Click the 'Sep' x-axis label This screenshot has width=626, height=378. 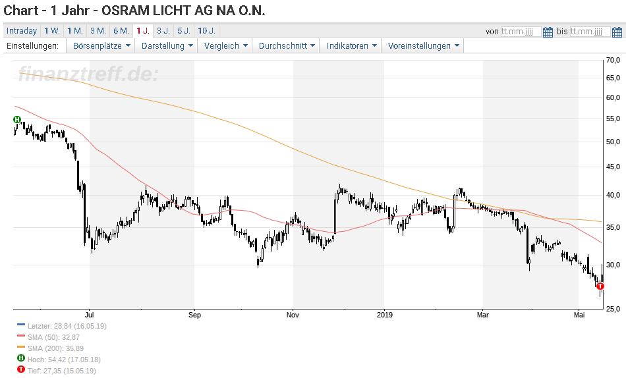click(x=194, y=315)
